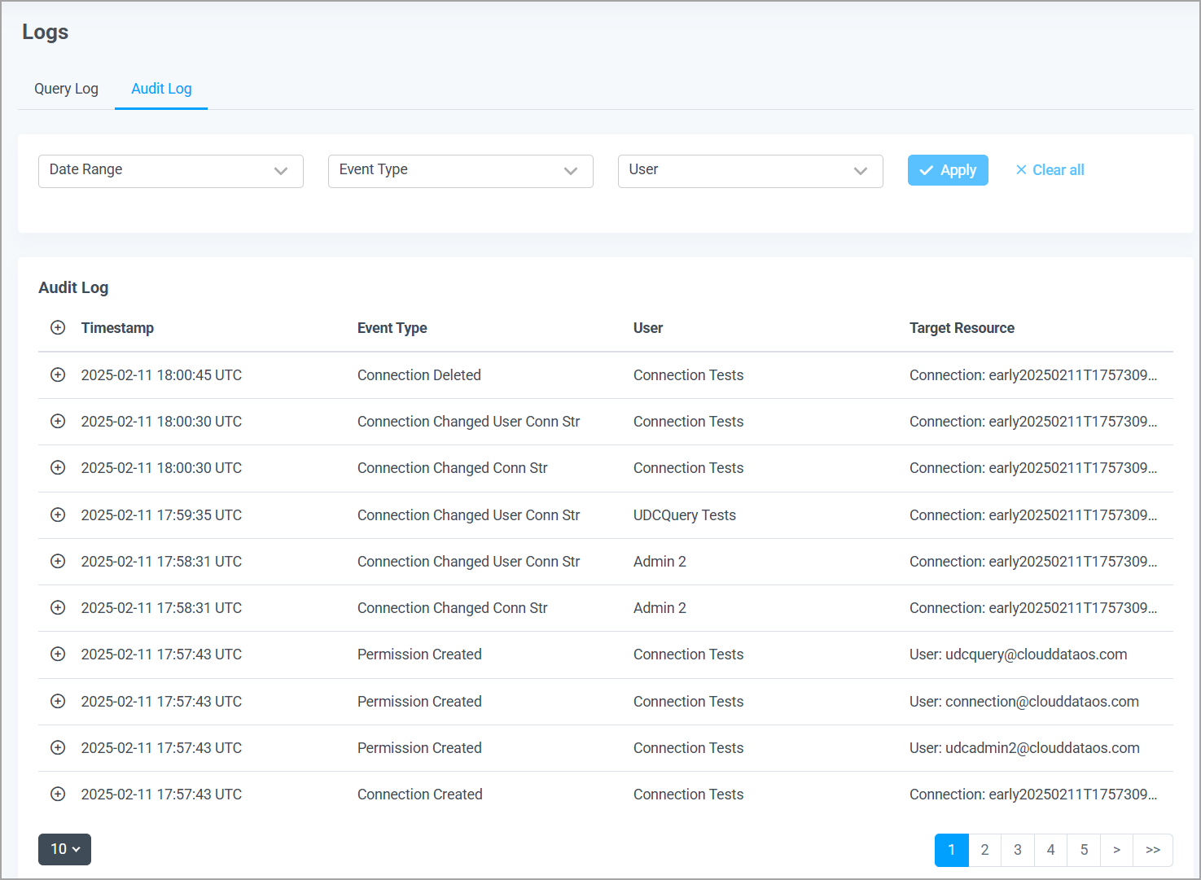Screen dimensions: 1201x880
Task: Expand the udcadmin2@clouddataos.com Permission Created row
Action: [x=58, y=747]
